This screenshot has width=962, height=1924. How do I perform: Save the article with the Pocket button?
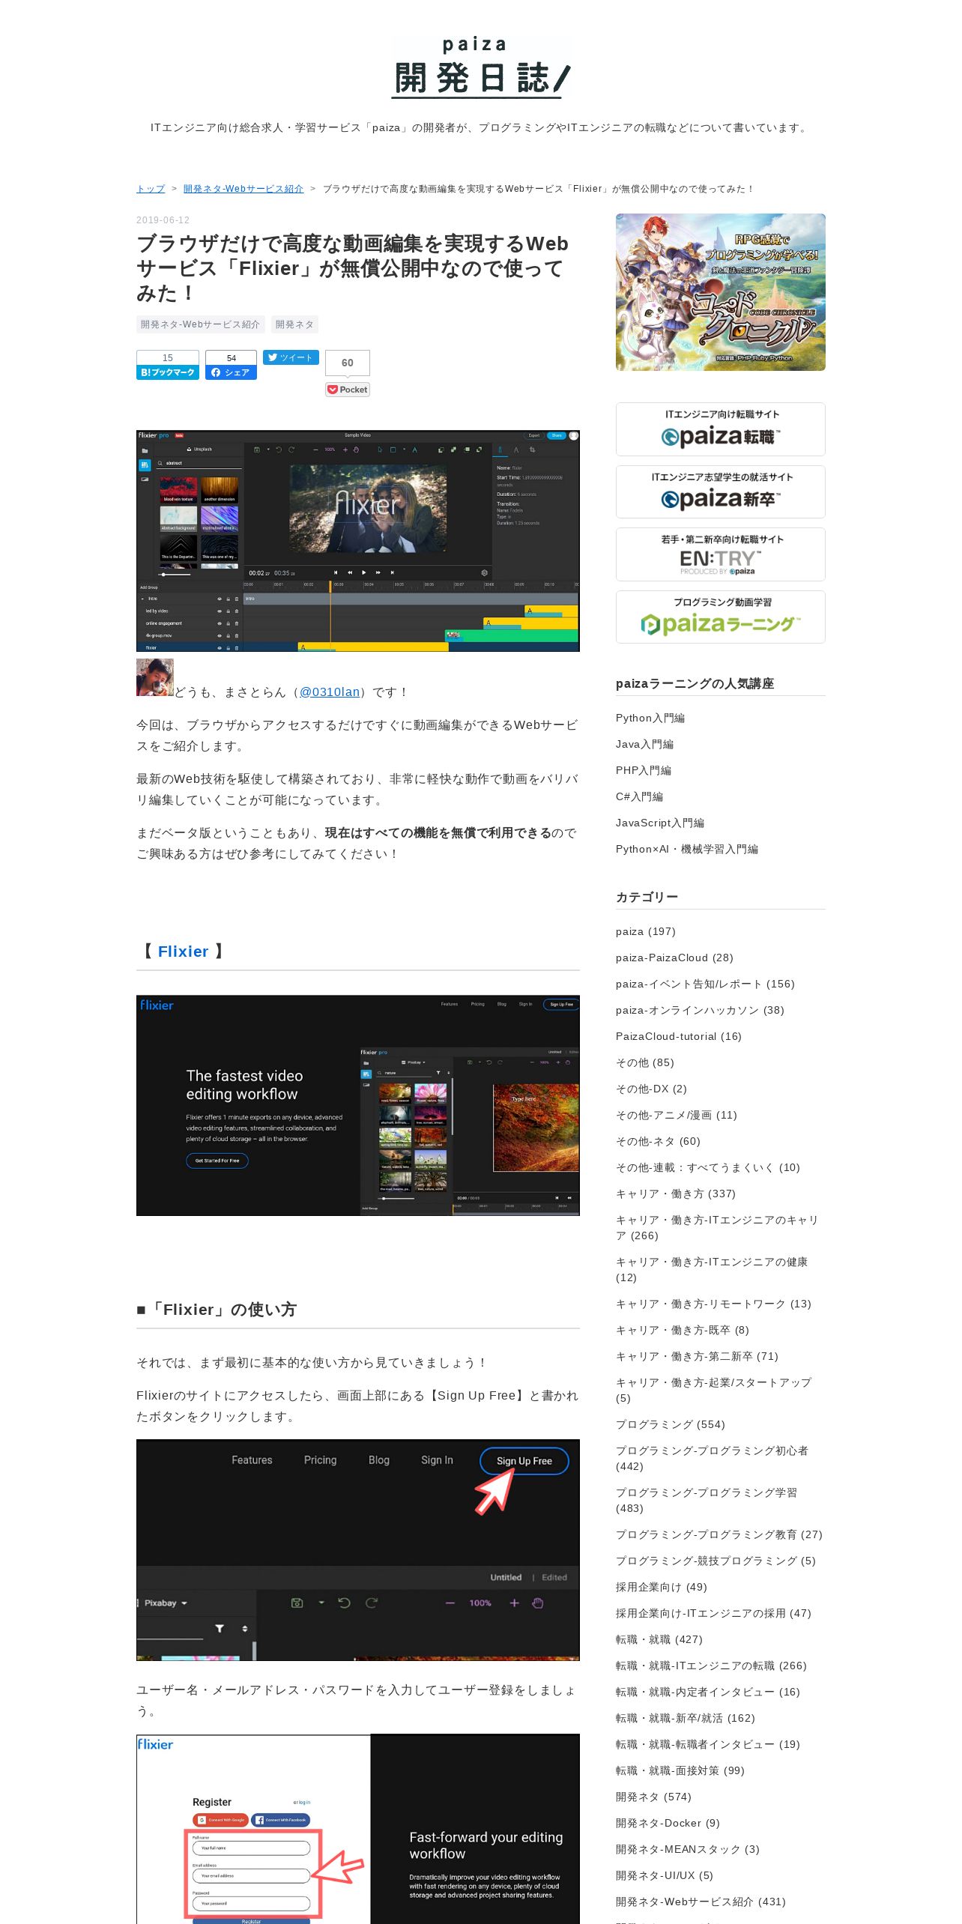click(348, 390)
